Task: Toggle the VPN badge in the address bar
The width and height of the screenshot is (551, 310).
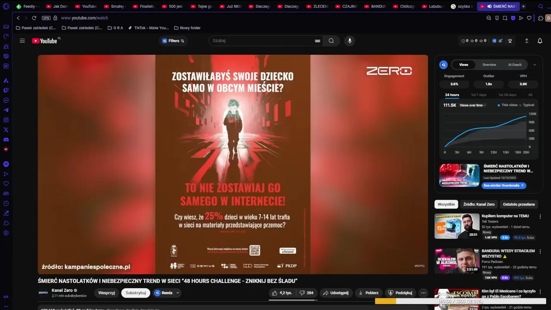Action: coord(46,18)
